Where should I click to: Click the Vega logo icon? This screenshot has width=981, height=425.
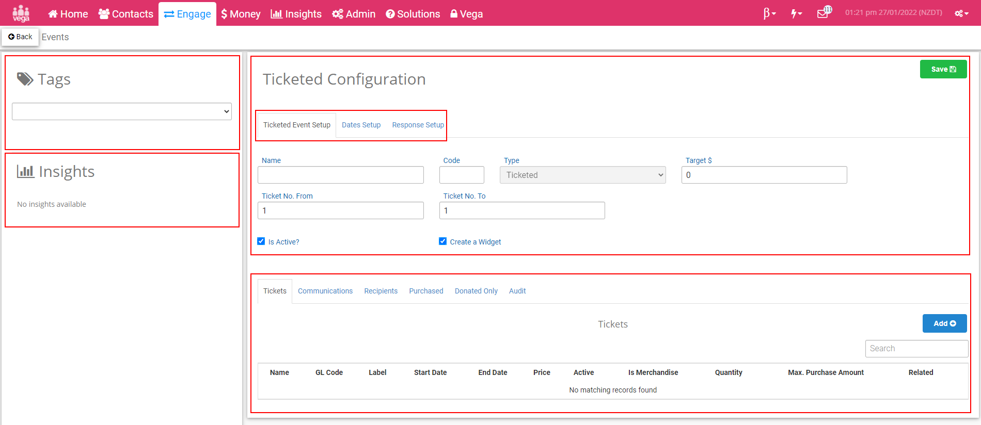(21, 13)
